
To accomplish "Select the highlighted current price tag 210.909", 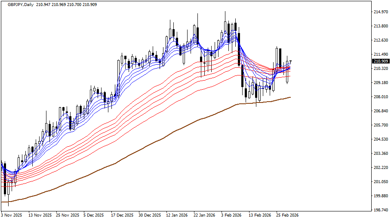I will [380, 61].
